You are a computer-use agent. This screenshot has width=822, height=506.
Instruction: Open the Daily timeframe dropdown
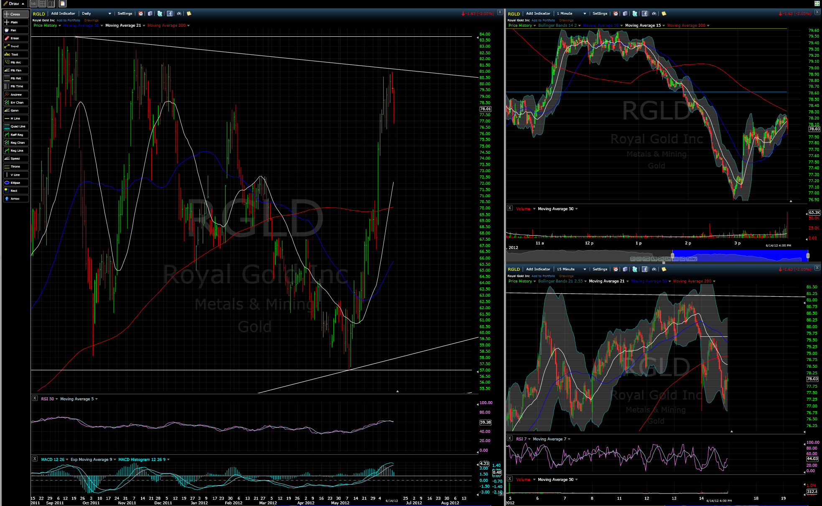109,14
